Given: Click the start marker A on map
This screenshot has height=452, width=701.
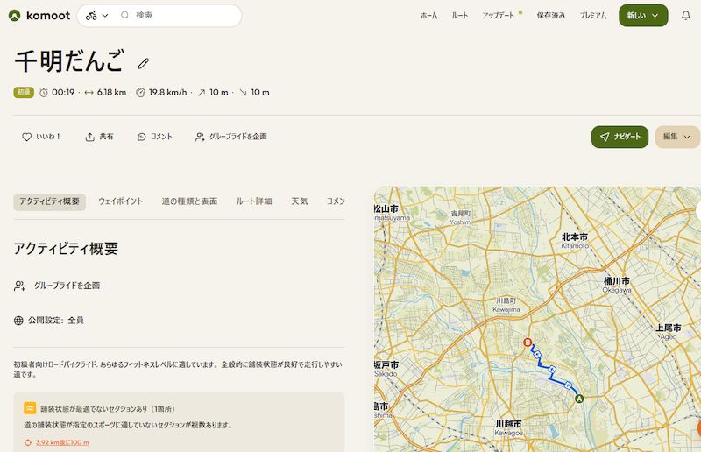Looking at the screenshot, I should 579,399.
